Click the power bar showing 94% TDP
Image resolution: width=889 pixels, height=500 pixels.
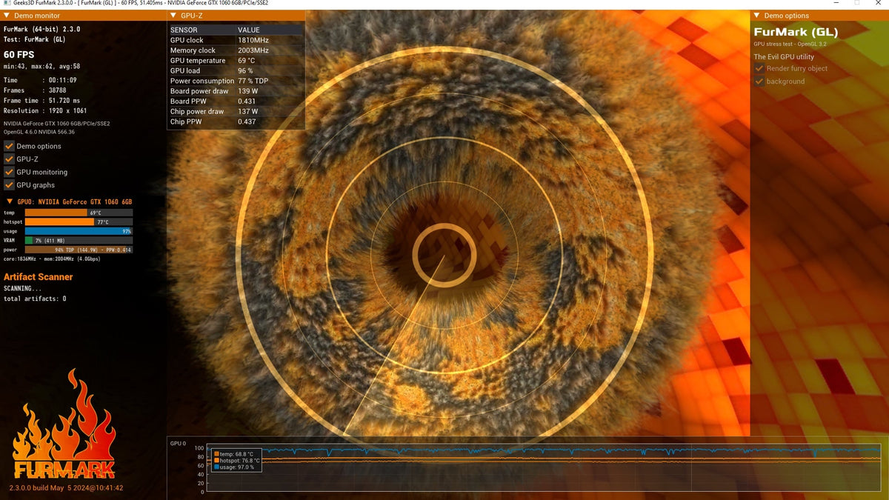click(79, 250)
